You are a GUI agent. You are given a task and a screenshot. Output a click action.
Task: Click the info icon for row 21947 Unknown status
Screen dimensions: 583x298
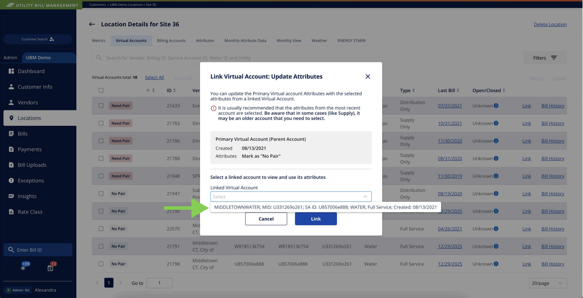click(496, 194)
